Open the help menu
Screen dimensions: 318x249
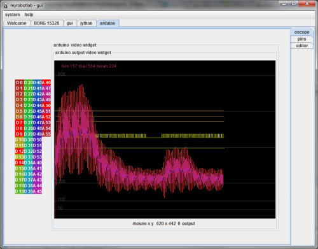29,15
